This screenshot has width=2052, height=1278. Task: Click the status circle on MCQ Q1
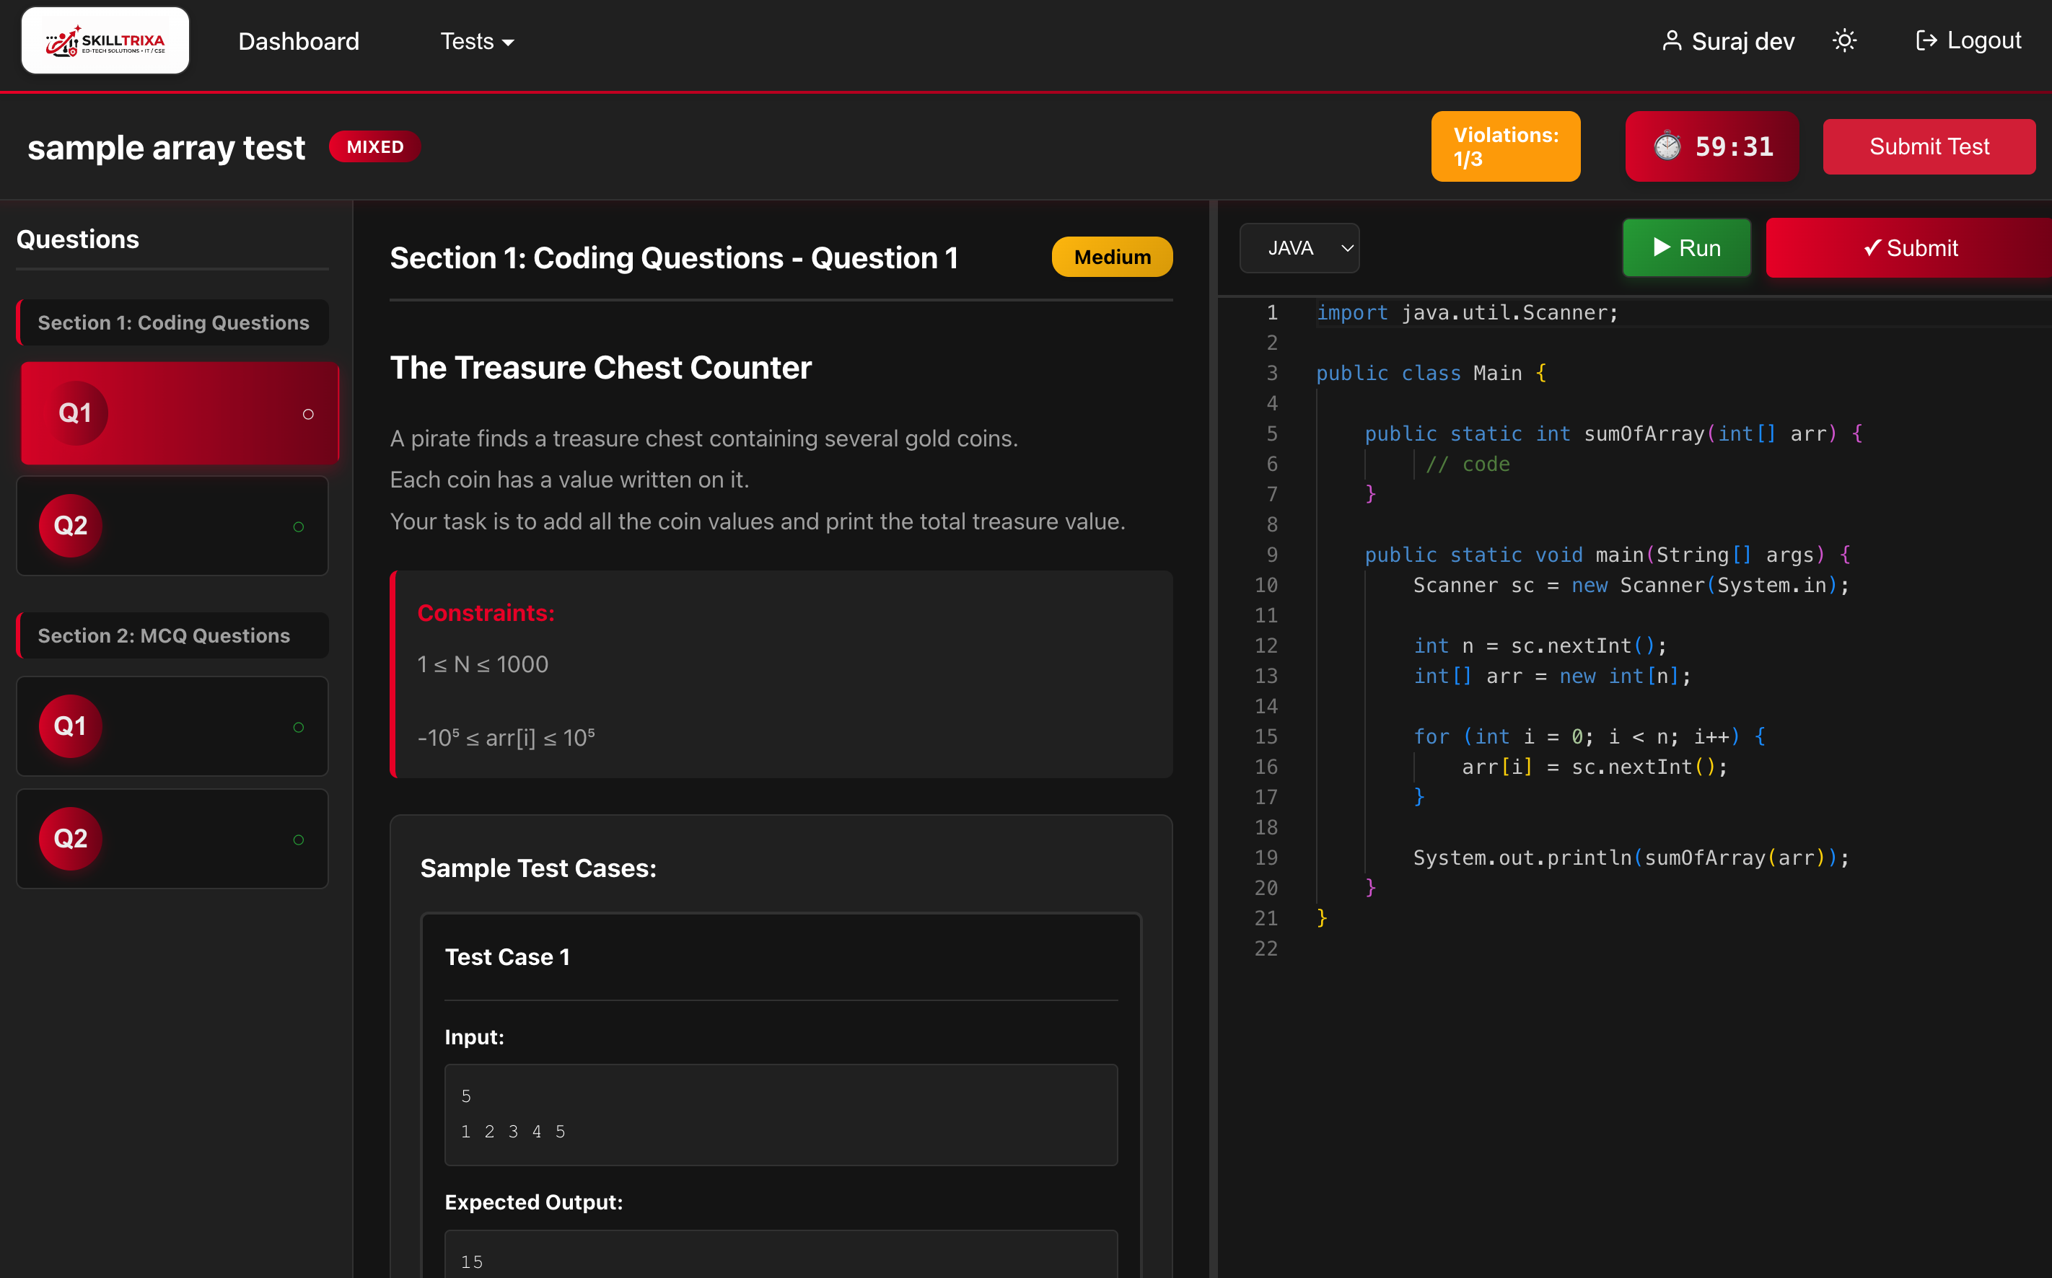[x=299, y=727]
